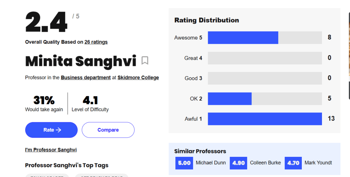The height and width of the screenshot is (177, 350).
Task: Select the OK 2 rating bar
Action: pos(265,98)
